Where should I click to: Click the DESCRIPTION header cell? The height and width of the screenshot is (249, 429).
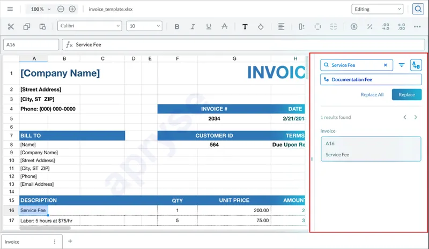click(x=88, y=200)
